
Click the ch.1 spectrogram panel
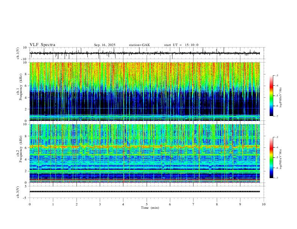click(x=144, y=91)
